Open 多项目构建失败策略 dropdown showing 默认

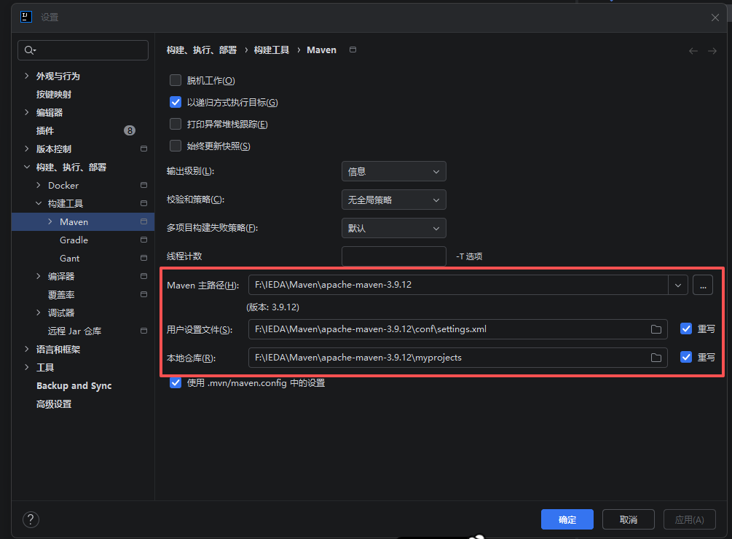click(393, 228)
